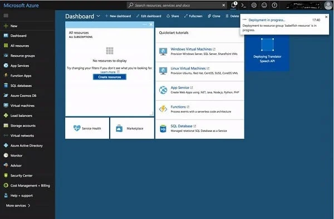The image size is (334, 219).
Task: Click Share in dashboard toolbar
Action: 173,16
